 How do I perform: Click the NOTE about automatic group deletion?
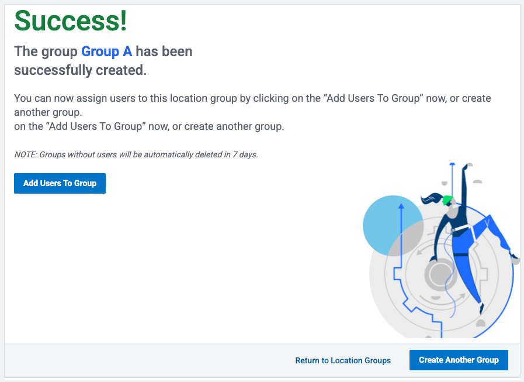136,155
